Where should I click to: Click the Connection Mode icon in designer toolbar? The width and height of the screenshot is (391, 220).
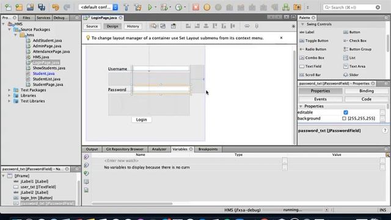pyautogui.click(x=163, y=26)
